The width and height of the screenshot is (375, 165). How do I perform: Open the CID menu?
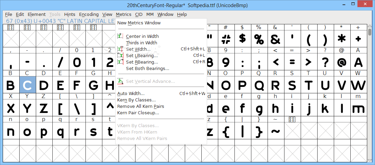[x=139, y=14]
